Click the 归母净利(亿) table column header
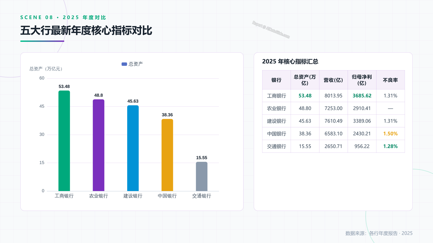The height and width of the screenshot is (243, 433). (362, 80)
